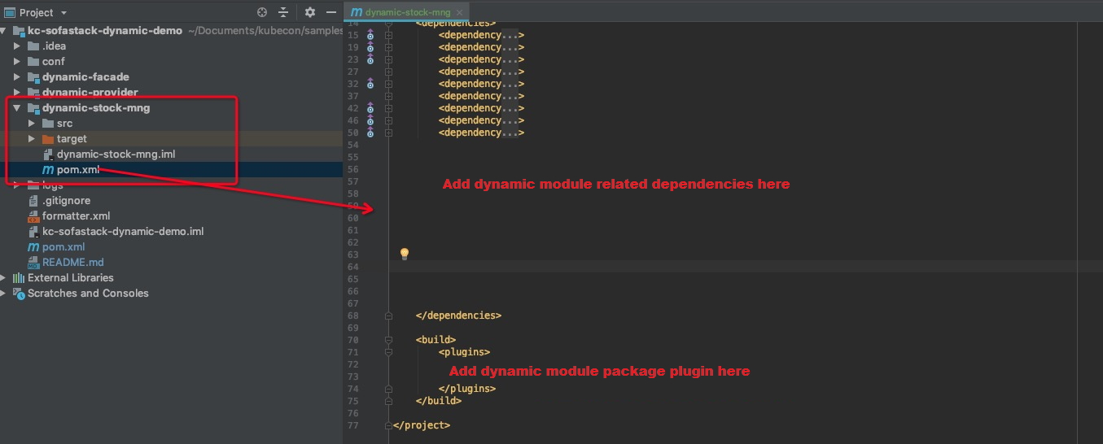This screenshot has width=1103, height=444.
Task: Click the Scratches and Consoles icon
Action: click(19, 294)
